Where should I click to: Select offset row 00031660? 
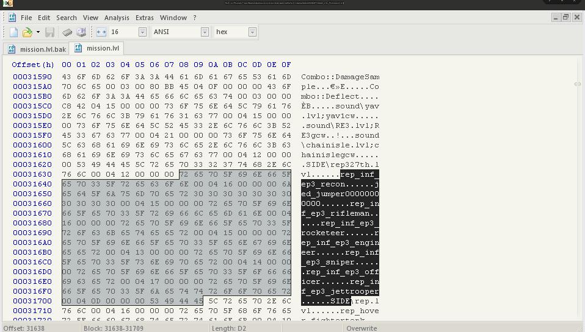pyautogui.click(x=32, y=203)
